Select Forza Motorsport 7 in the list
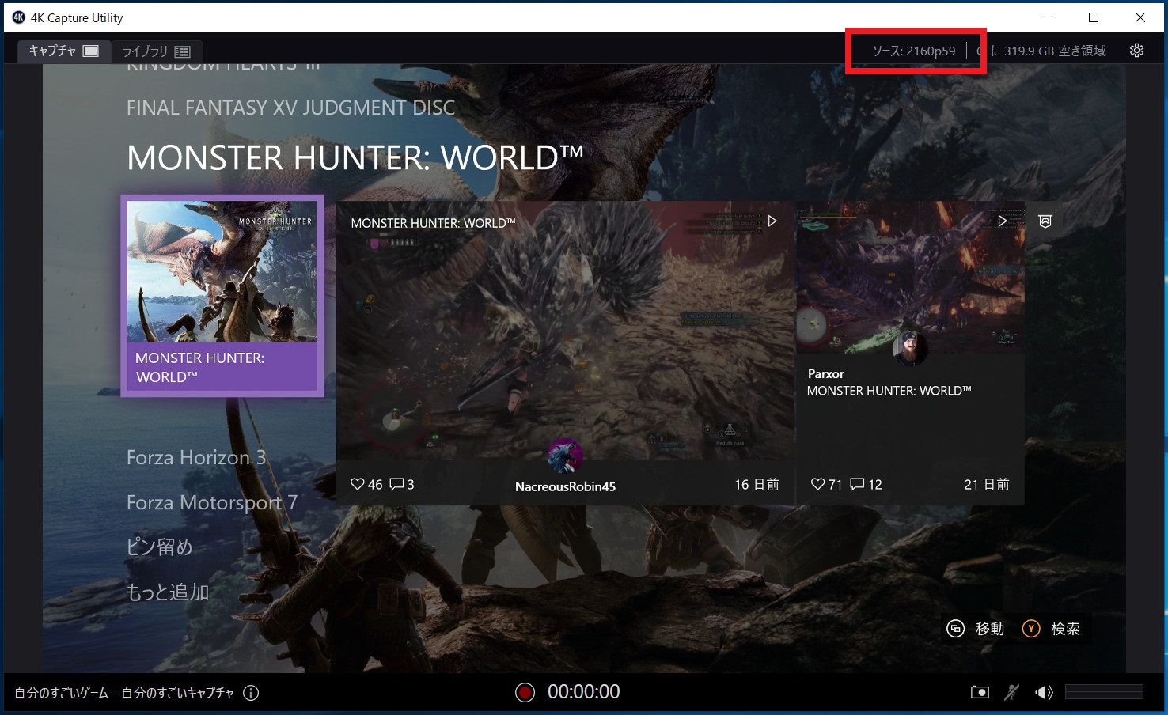 pyautogui.click(x=212, y=503)
